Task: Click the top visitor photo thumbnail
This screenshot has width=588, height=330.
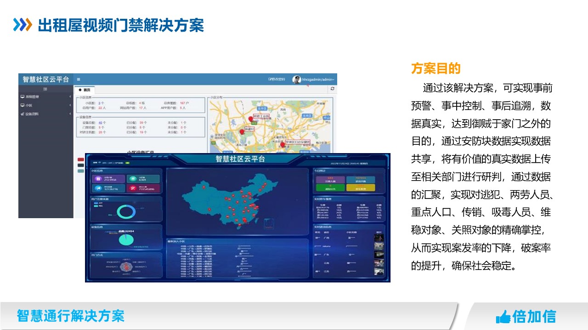Action: 379,238
